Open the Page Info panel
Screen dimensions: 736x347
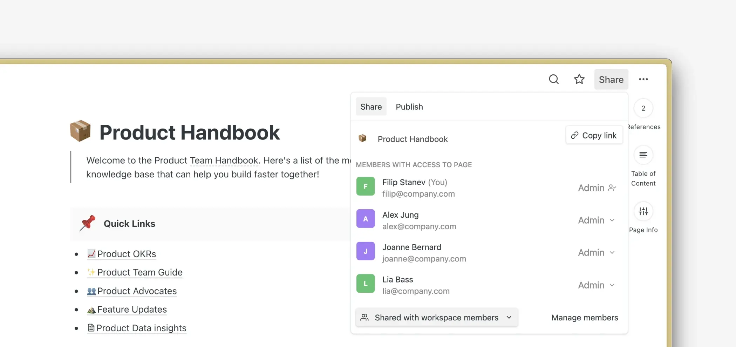pos(643,211)
